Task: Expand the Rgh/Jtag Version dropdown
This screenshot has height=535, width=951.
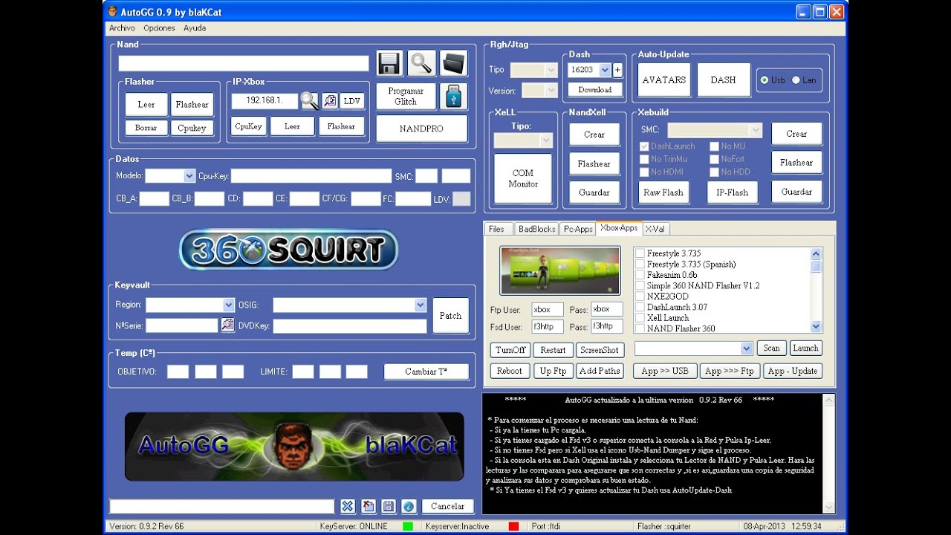Action: (551, 91)
